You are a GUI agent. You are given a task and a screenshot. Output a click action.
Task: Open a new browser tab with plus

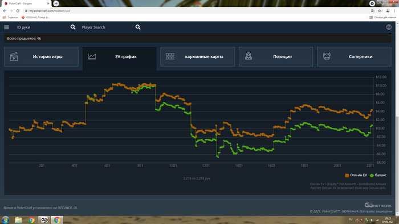pos(56,3)
